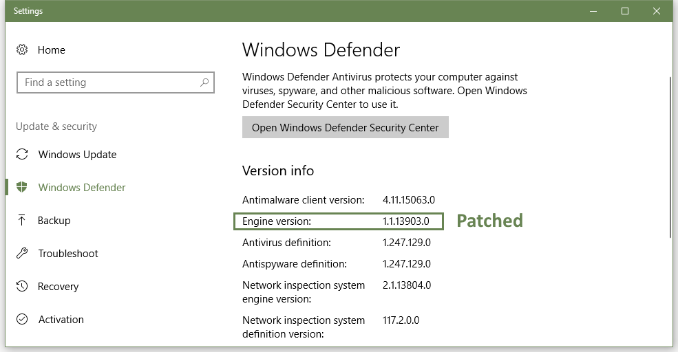
Task: Click the Antivirus definition label
Action: (x=286, y=243)
